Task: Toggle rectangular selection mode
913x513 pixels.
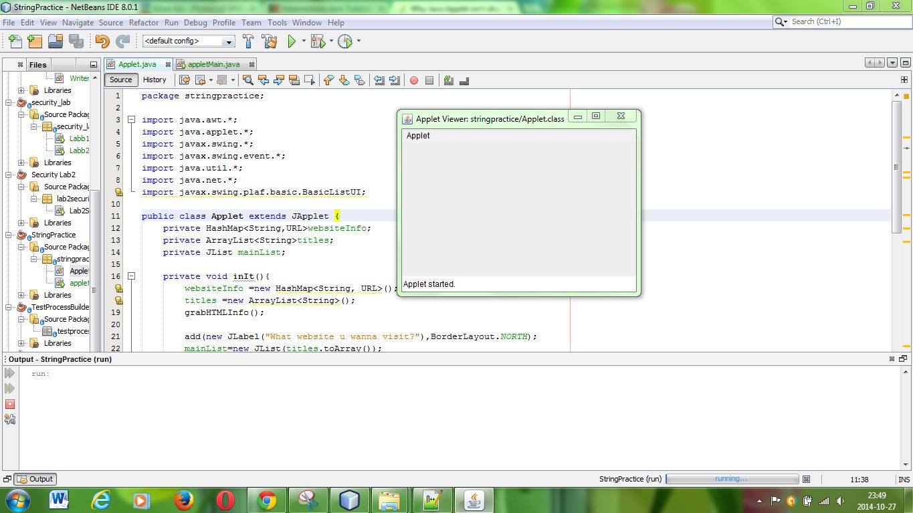Action: [310, 80]
